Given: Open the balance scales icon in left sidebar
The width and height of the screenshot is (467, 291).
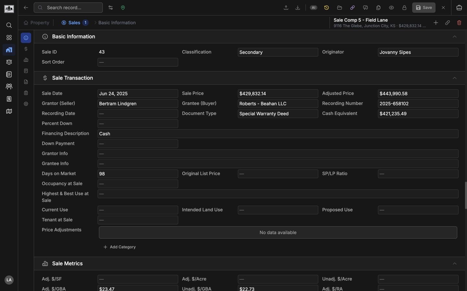Looking at the screenshot, I should (9, 62).
